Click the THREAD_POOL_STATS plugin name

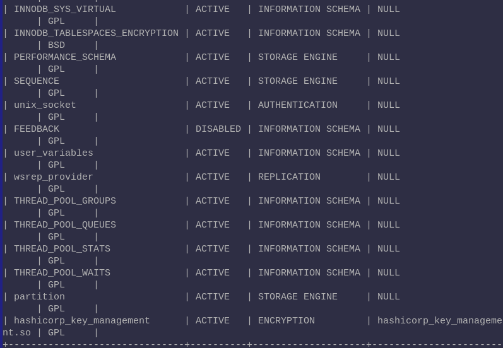(62, 249)
